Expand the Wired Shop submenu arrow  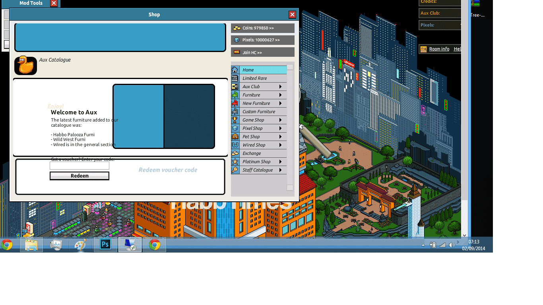click(280, 145)
